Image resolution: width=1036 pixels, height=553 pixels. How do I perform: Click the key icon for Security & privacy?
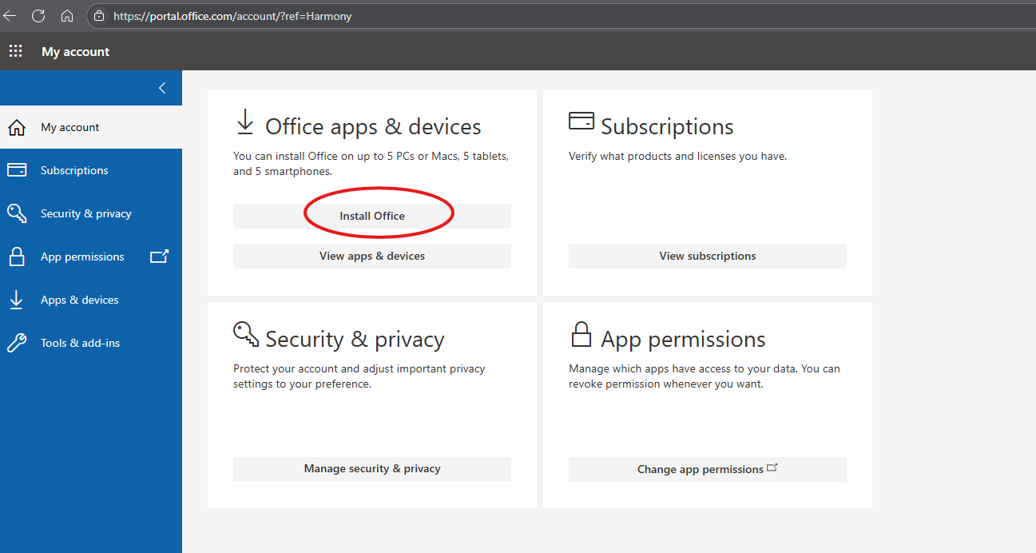pos(16,213)
